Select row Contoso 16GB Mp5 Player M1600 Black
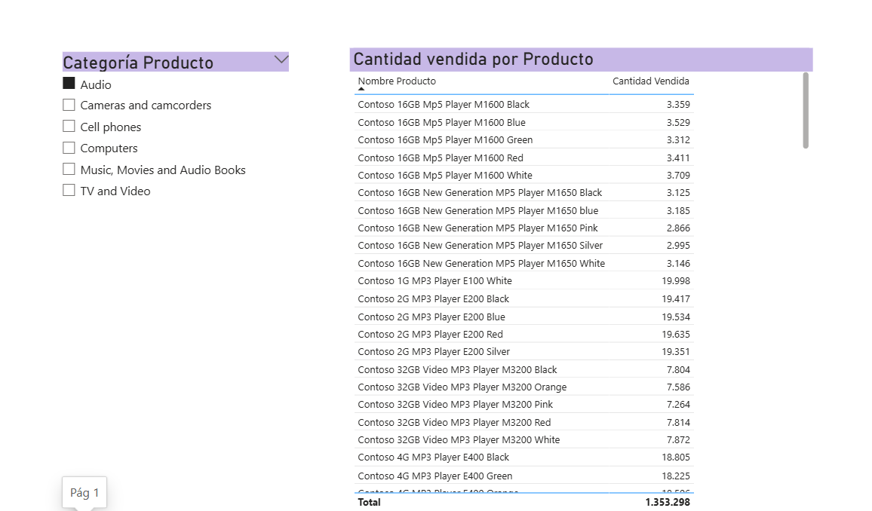This screenshot has height=511, width=872. click(x=524, y=105)
